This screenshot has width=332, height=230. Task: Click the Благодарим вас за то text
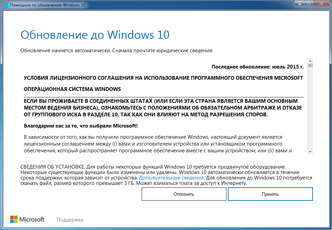[x=81, y=126]
